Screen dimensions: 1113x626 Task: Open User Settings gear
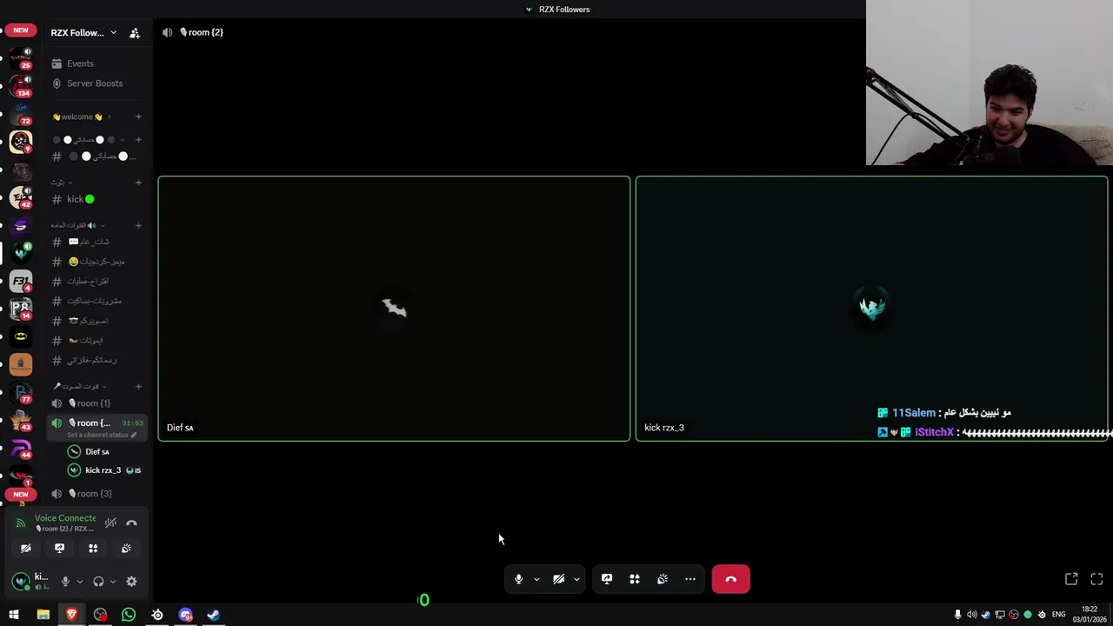coord(131,582)
